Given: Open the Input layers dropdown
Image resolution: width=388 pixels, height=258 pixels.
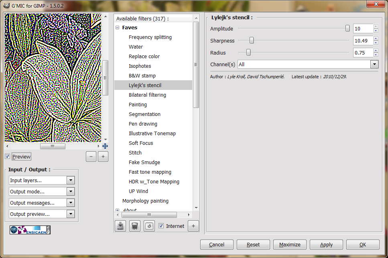Looking at the screenshot, I should (x=42, y=180).
